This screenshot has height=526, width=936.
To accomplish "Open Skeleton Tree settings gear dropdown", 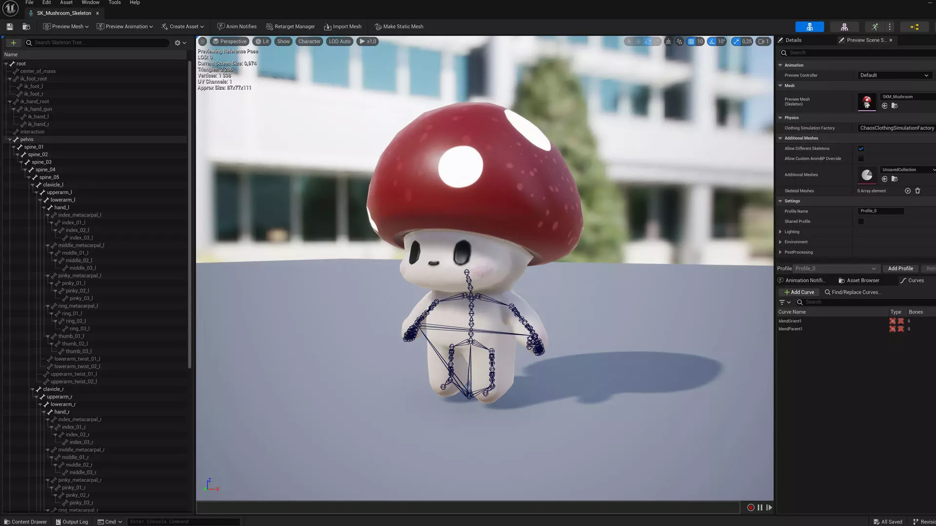I will pyautogui.click(x=180, y=43).
